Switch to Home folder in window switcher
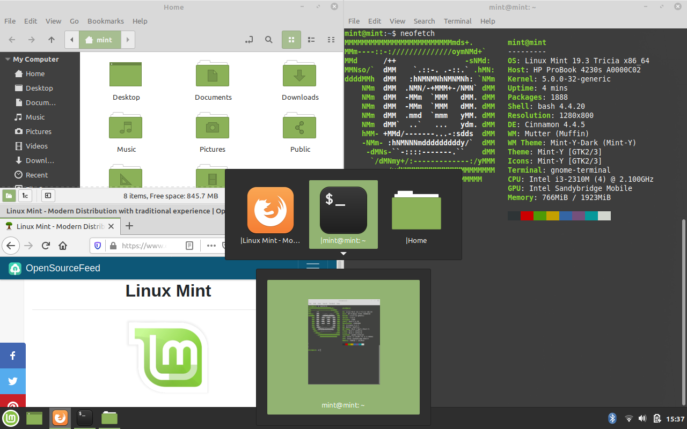Viewport: 687px width, 429px height. (416, 214)
